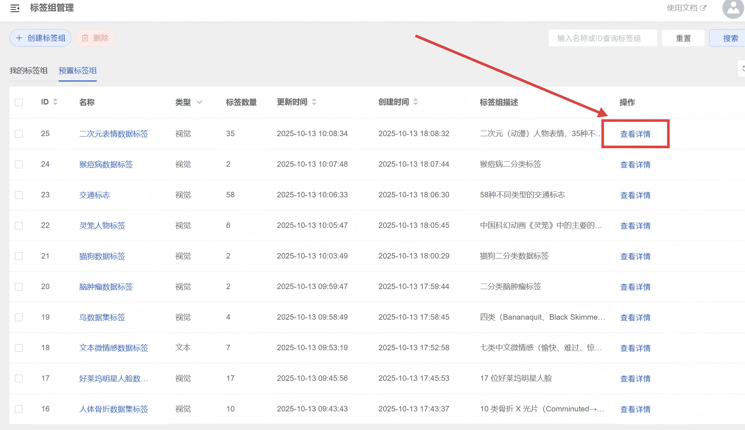745x430 pixels.
Task: Check the row with ID 21
Action: (19, 256)
